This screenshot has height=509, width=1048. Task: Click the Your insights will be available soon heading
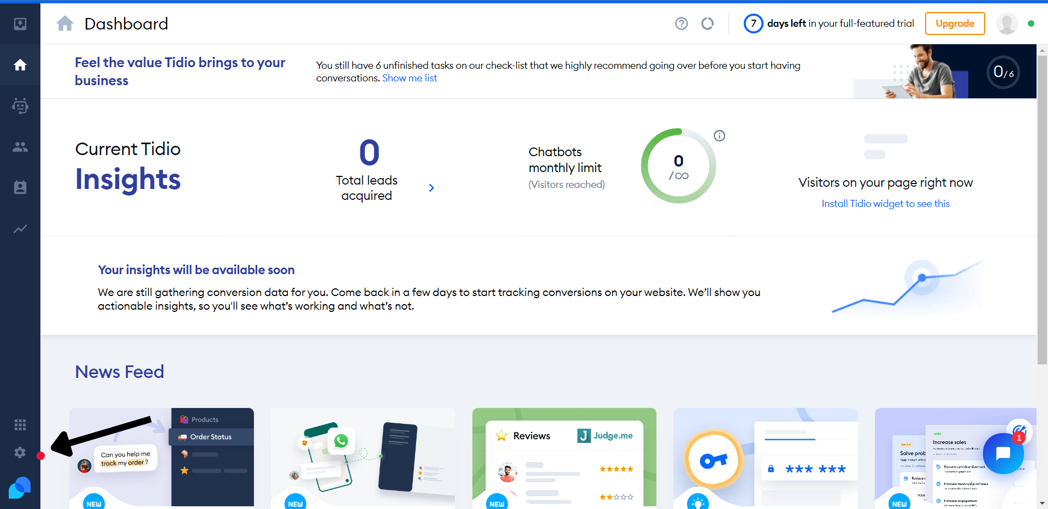pyautogui.click(x=196, y=270)
